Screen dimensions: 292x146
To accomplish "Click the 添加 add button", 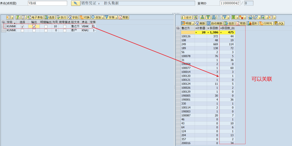I will tap(96, 17).
